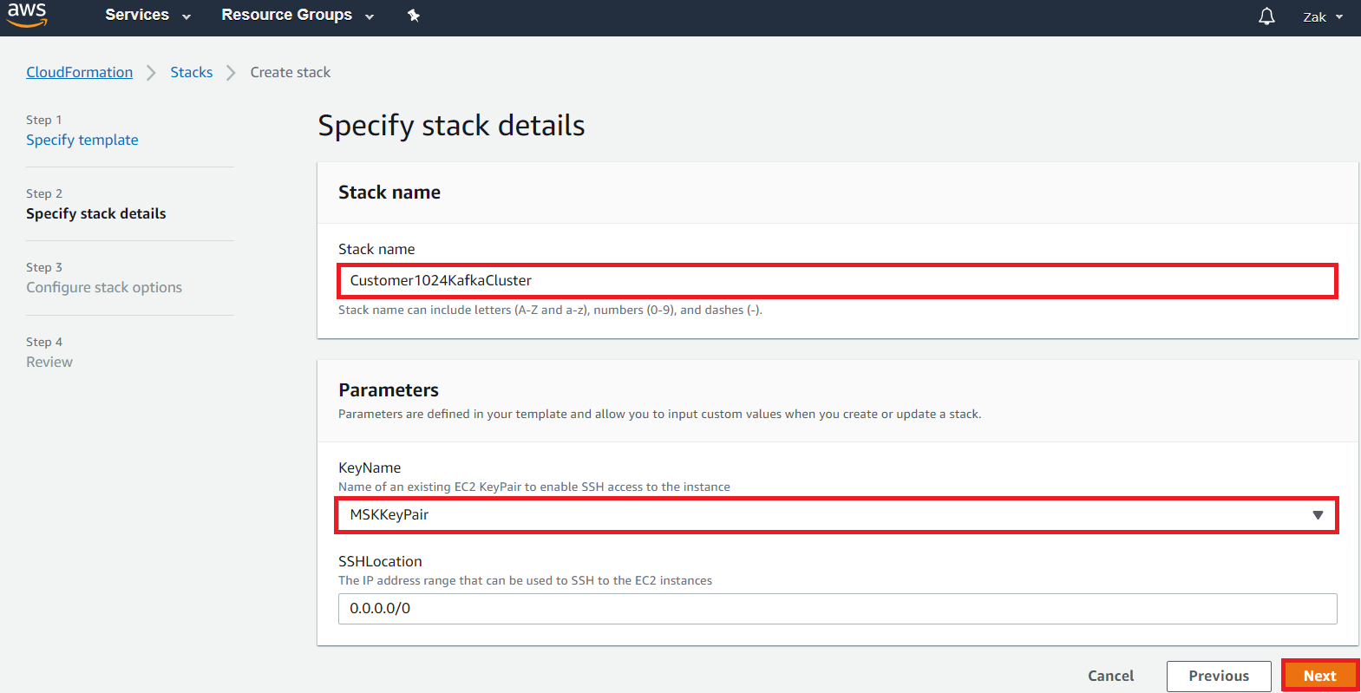Select the MSKKeyPair KeyName combo box

pyautogui.click(x=824, y=515)
